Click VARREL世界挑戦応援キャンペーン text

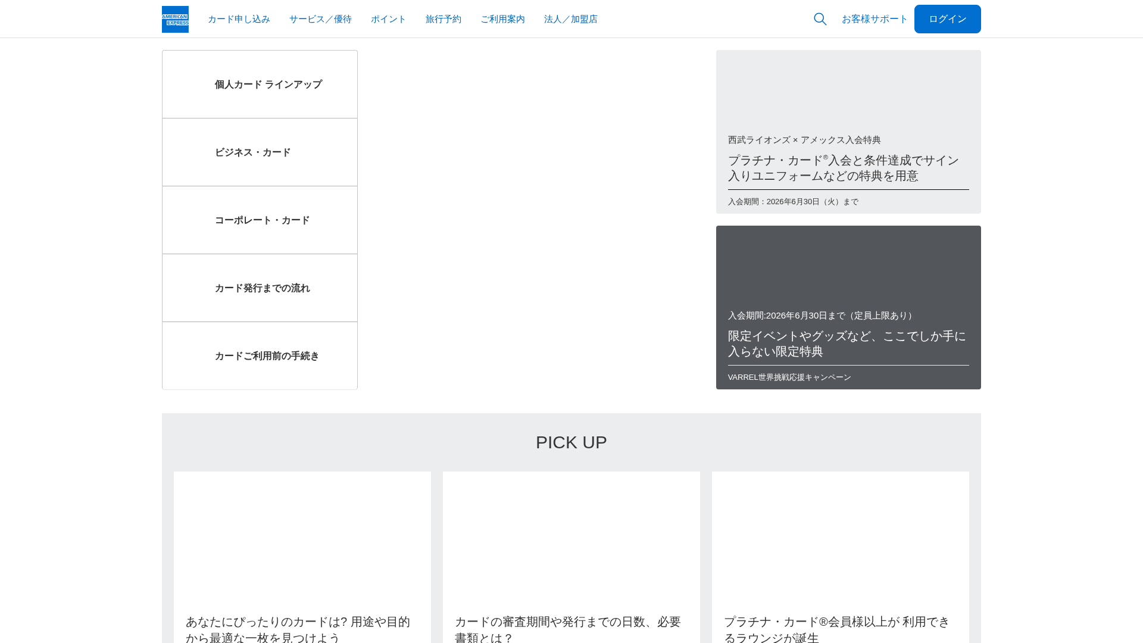click(x=789, y=377)
